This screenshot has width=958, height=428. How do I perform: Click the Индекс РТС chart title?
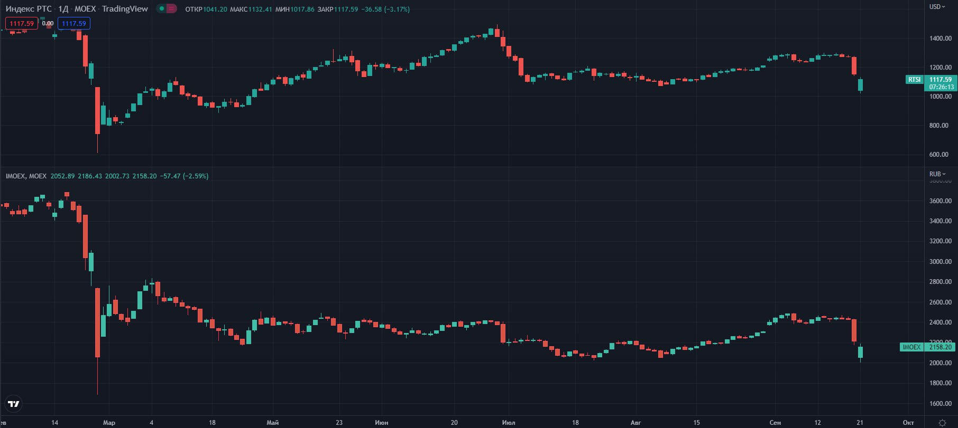coord(29,9)
